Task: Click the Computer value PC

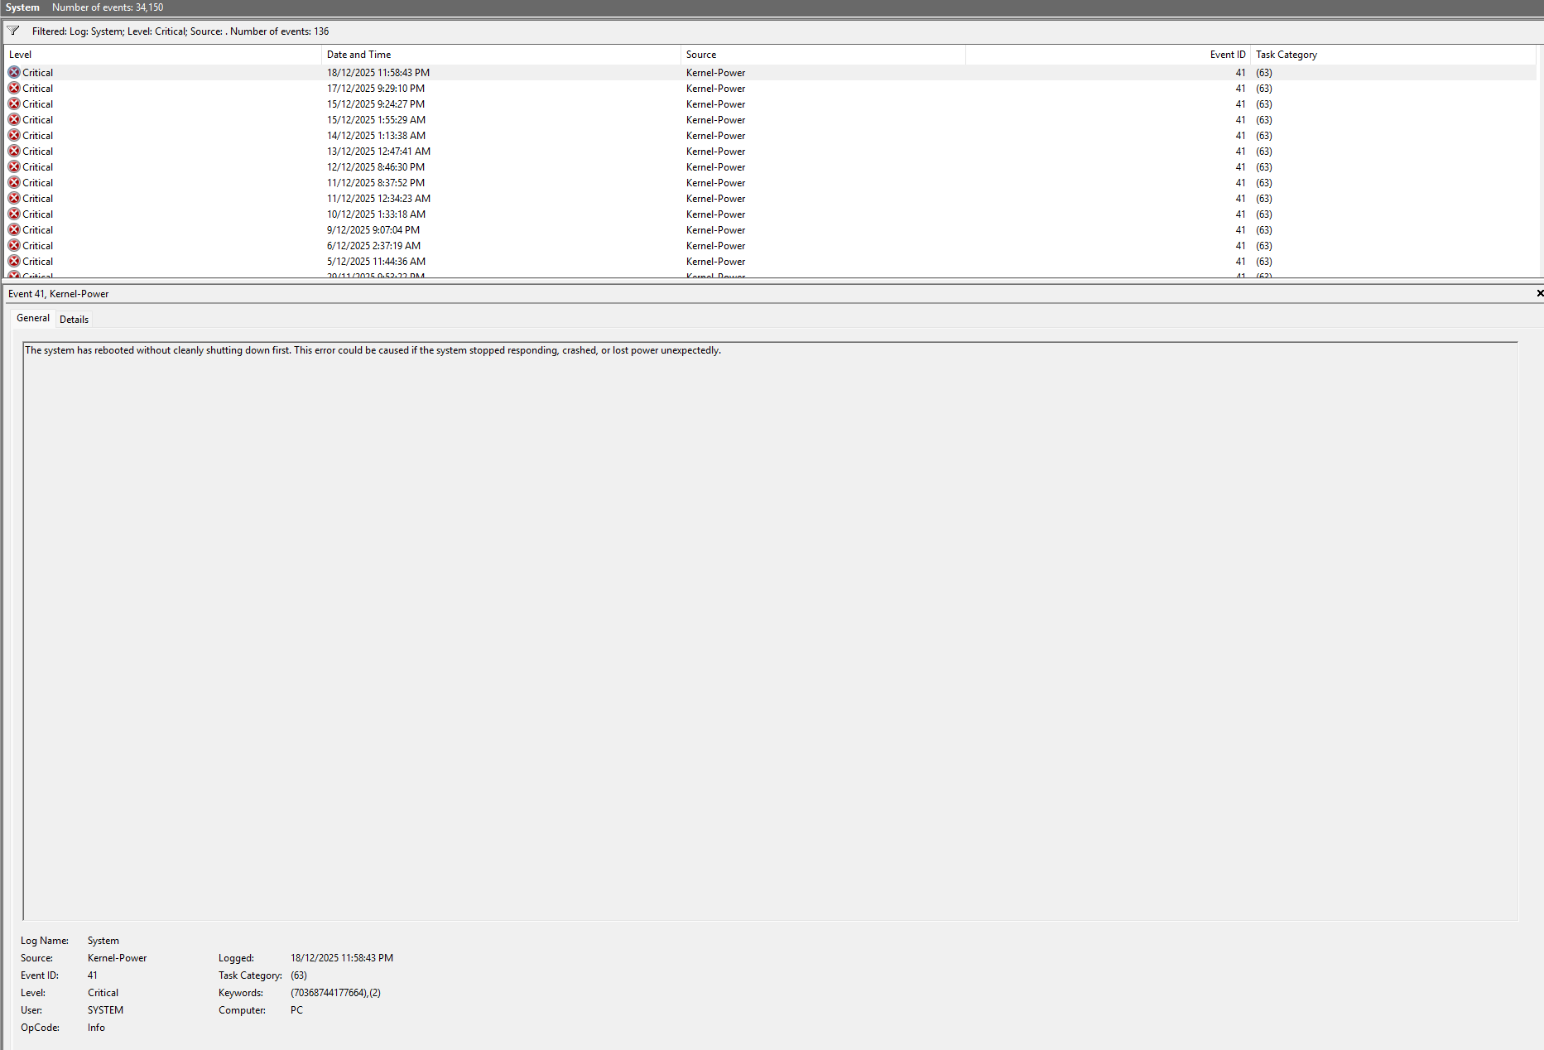Action: coord(296,1010)
